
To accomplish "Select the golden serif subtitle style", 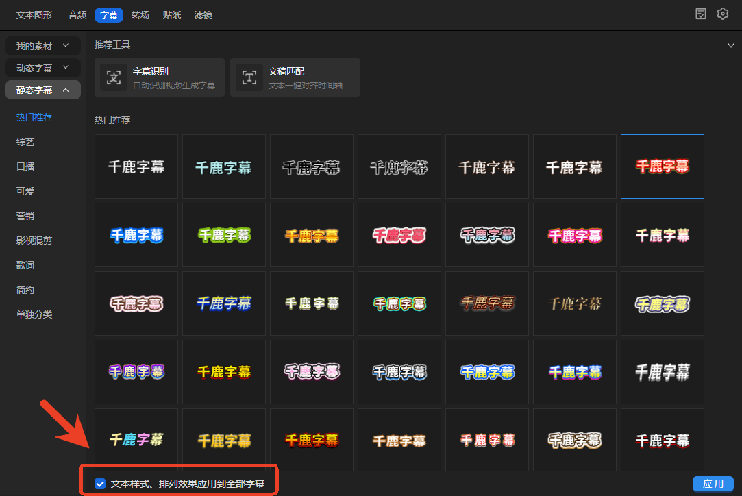I will [575, 303].
